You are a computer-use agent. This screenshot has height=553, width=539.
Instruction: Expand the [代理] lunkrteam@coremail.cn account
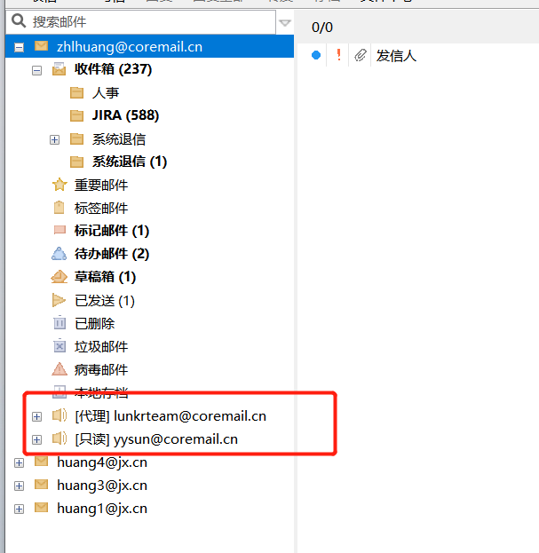click(x=36, y=415)
